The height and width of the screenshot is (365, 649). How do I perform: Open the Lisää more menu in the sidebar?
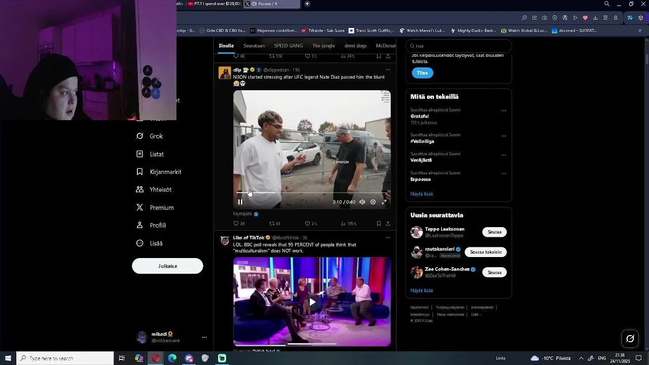150,243
